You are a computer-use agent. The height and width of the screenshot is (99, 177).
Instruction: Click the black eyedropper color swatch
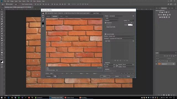coord(43,23)
